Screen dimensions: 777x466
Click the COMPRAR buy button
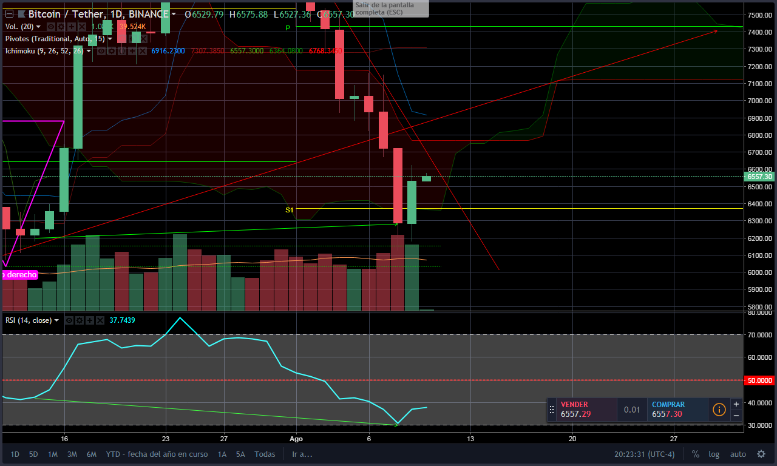coord(677,410)
